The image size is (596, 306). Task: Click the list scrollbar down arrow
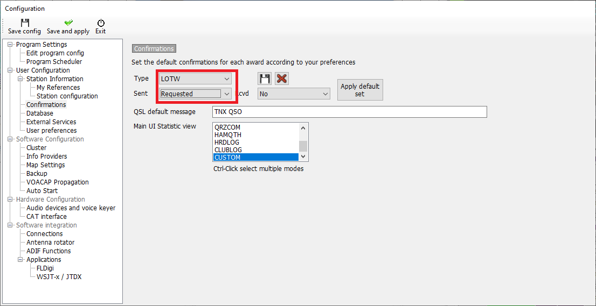(303, 156)
